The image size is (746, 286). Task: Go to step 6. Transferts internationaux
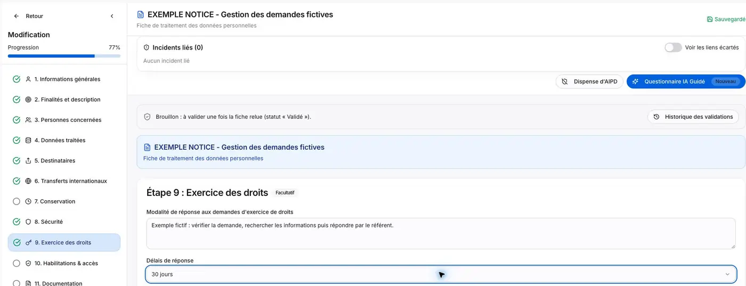(x=64, y=181)
